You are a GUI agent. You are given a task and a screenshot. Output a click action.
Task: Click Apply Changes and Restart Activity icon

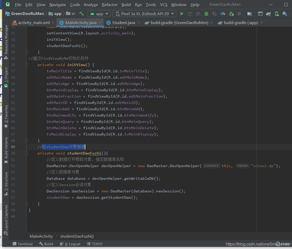click(190, 14)
